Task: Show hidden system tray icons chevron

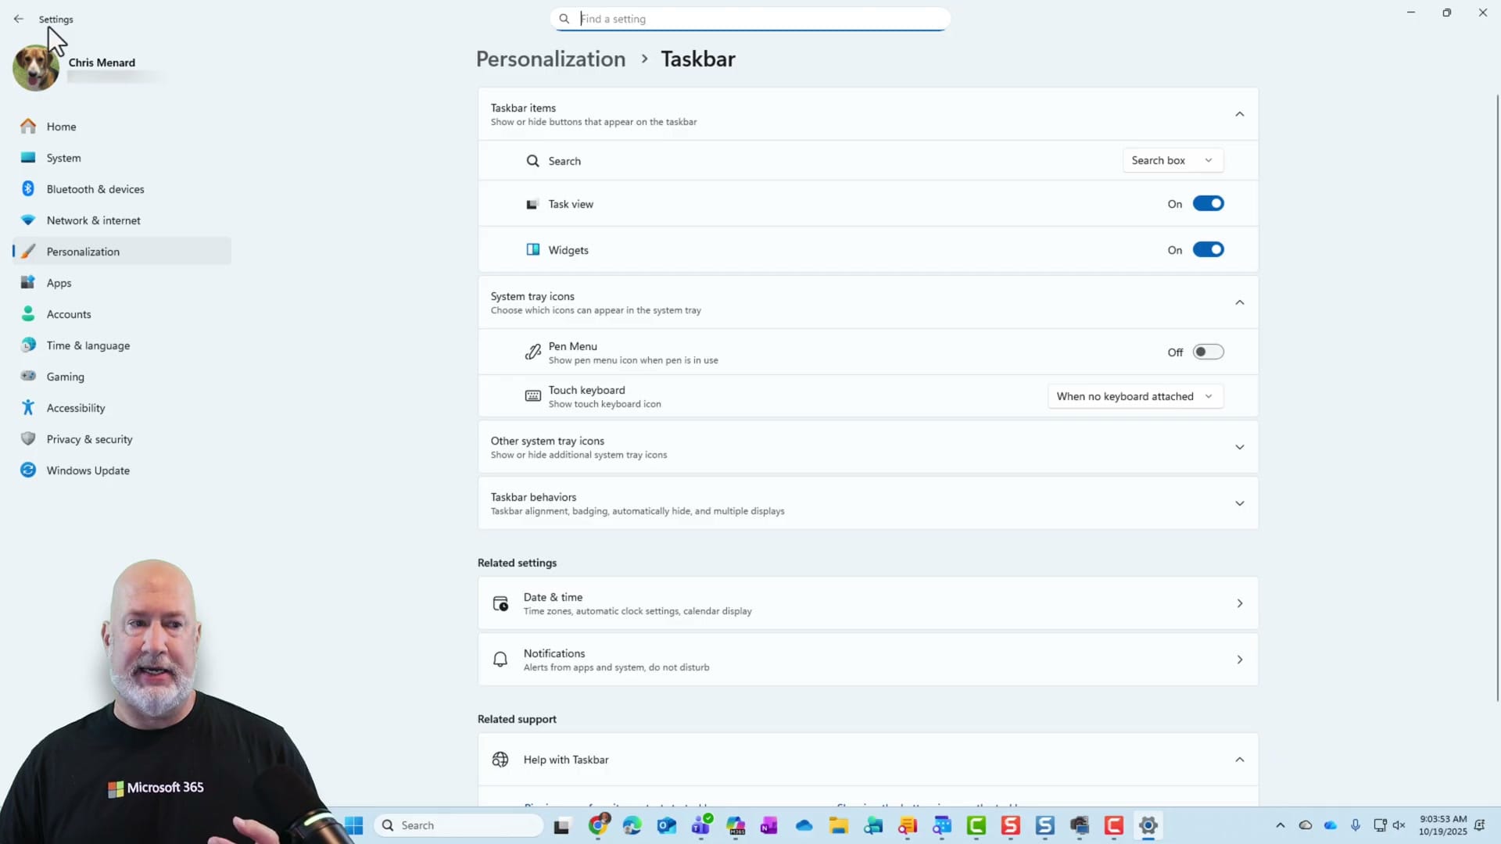Action: [x=1280, y=825]
